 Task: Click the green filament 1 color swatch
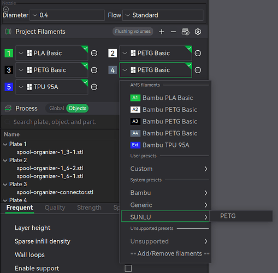click(9, 54)
